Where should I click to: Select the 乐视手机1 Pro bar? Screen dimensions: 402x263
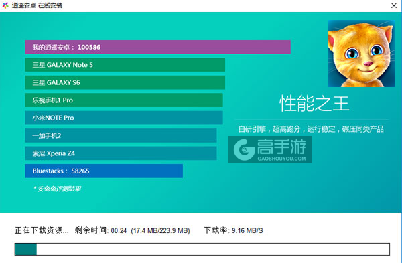click(124, 100)
